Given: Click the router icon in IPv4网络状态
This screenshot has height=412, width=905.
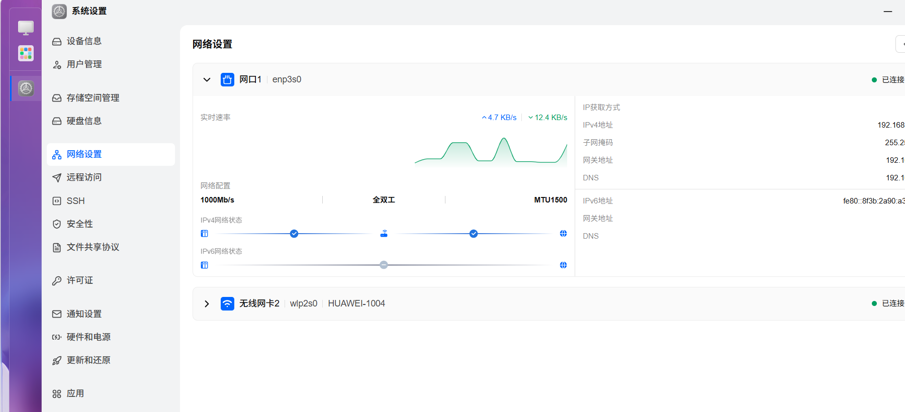Looking at the screenshot, I should (x=384, y=234).
